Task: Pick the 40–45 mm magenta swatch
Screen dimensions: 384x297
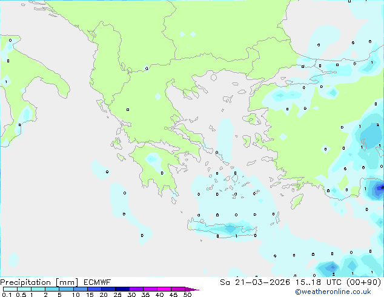Action: [x=164, y=289]
